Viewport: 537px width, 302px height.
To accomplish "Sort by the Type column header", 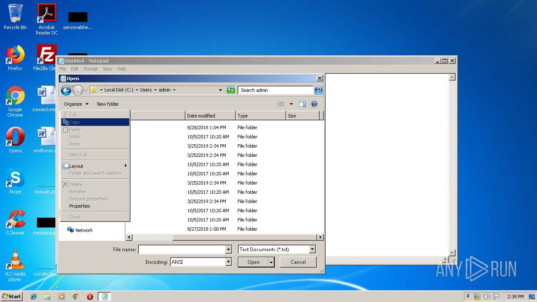I will [x=261, y=116].
